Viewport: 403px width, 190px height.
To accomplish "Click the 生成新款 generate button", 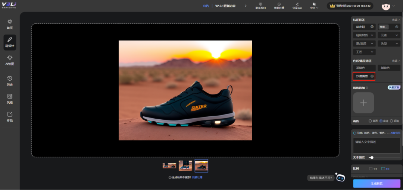I will 377,183.
